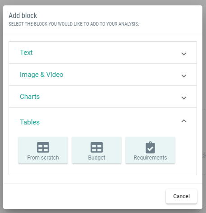Collapse the Tables section with up chevron
This screenshot has width=206, height=213.
pos(184,121)
